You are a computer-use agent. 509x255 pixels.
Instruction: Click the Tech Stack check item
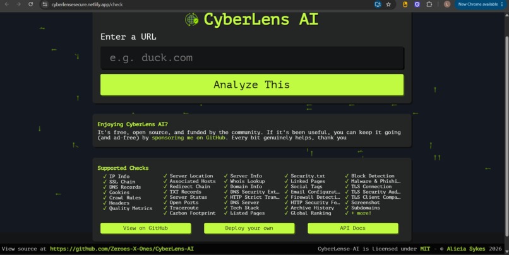click(244, 208)
